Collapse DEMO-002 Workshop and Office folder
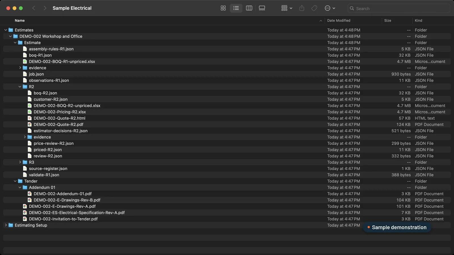Screen dimensions: 454x255 coord(10,36)
